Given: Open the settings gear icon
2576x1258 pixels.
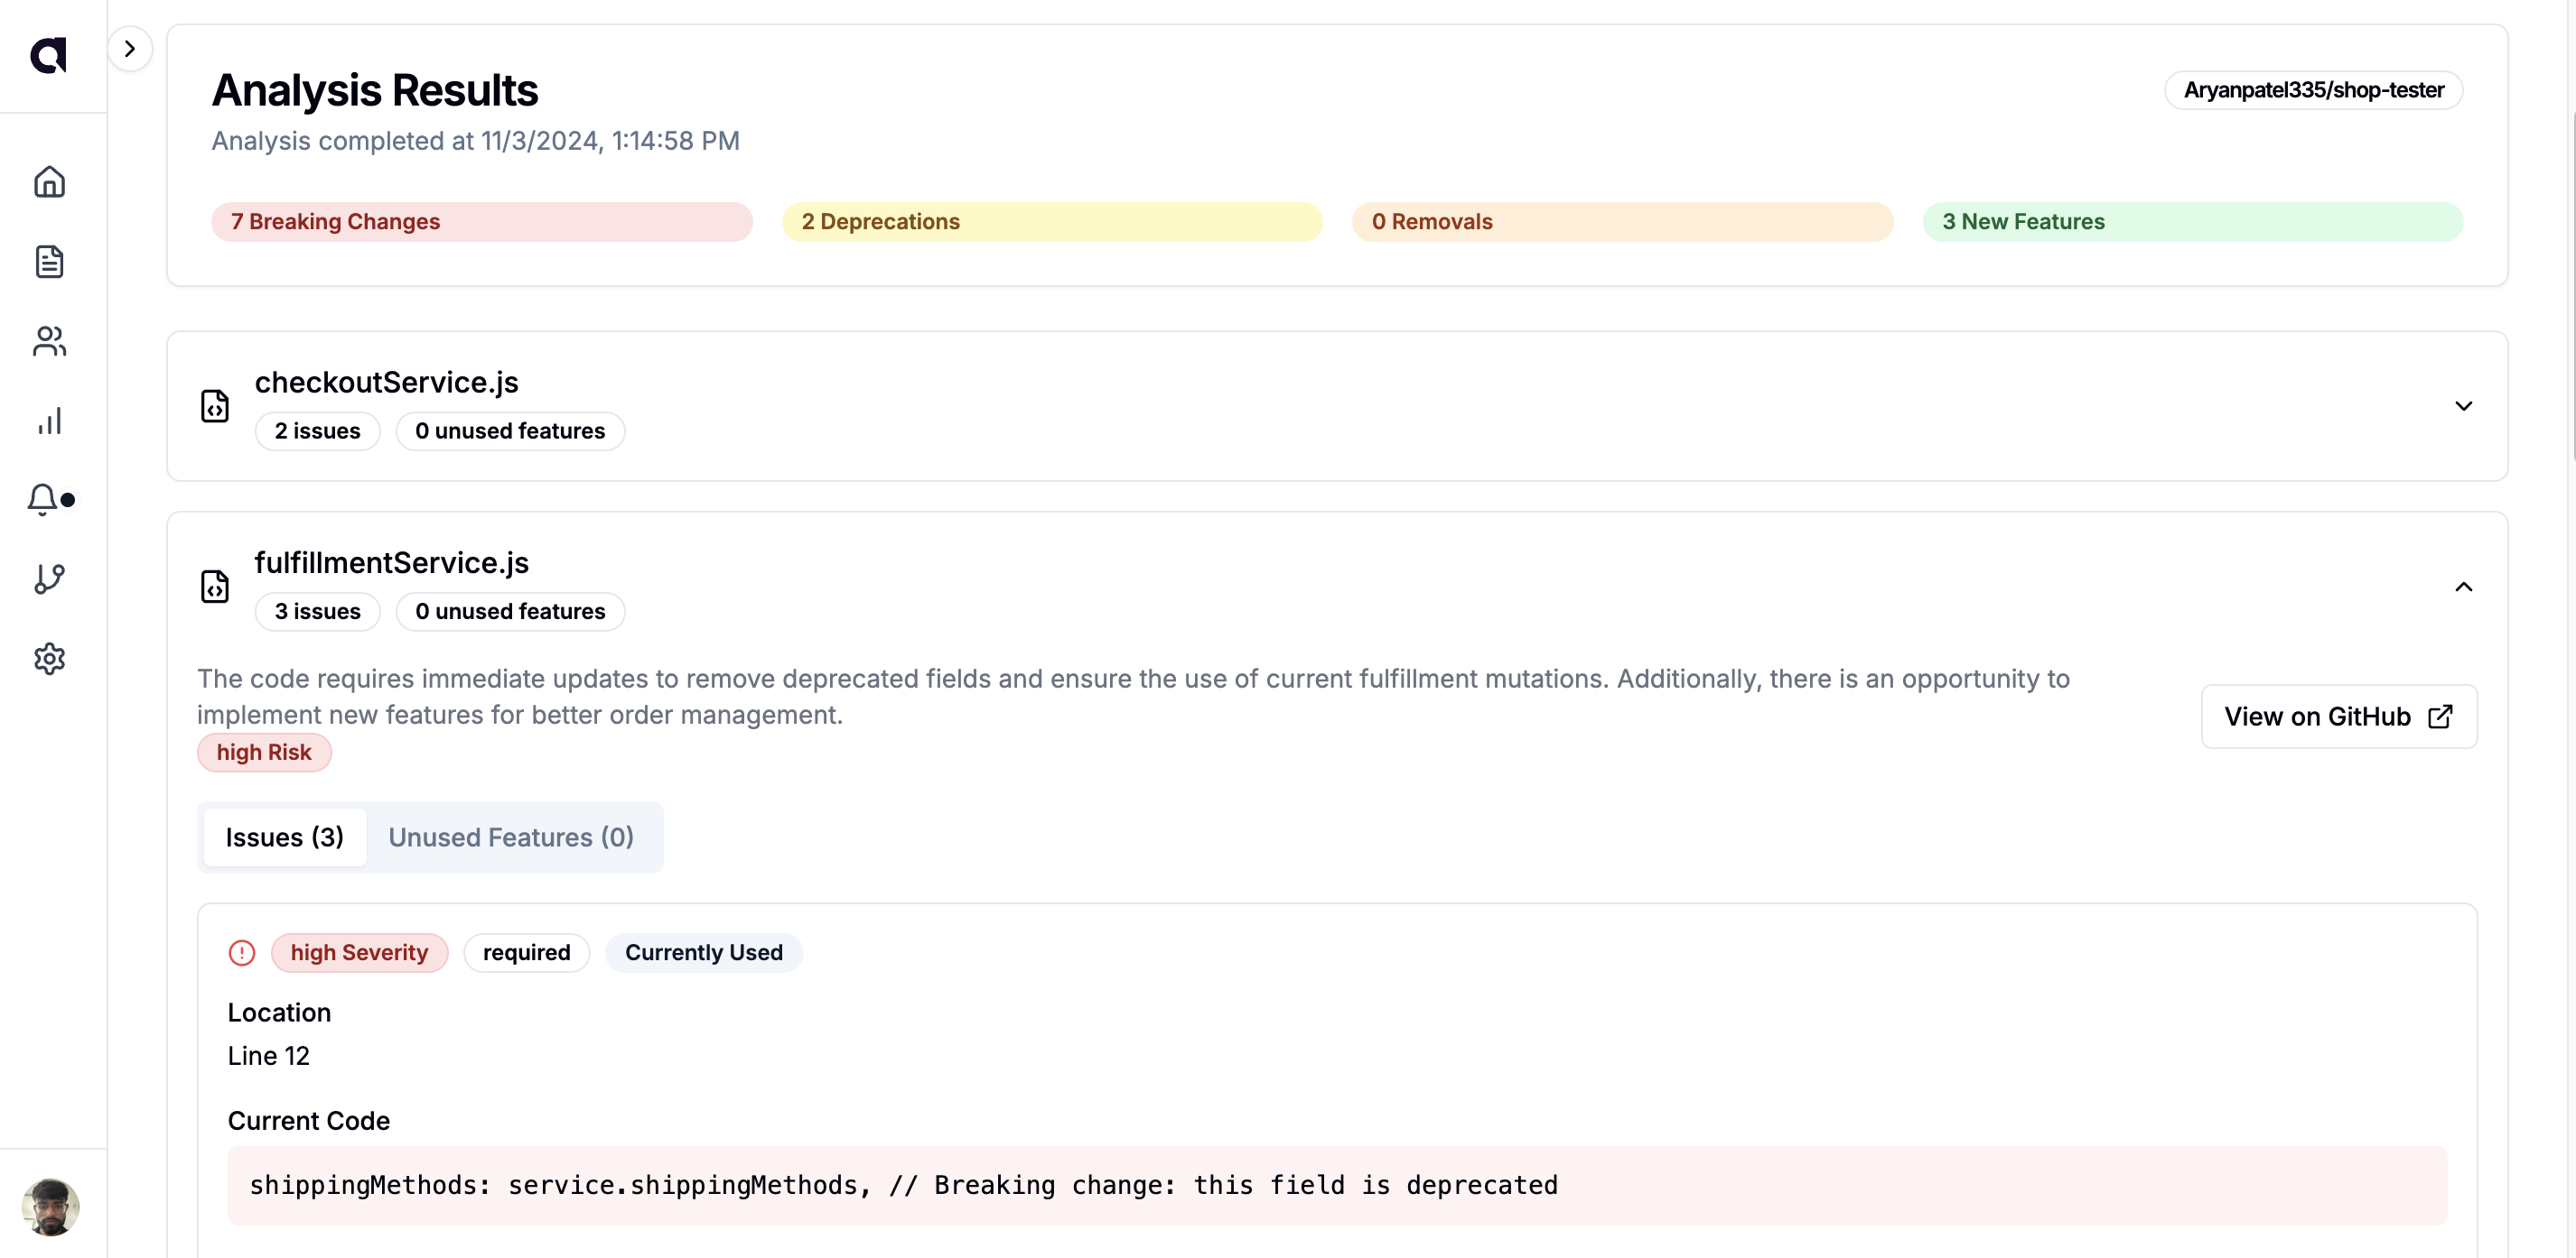Looking at the screenshot, I should pyautogui.click(x=49, y=659).
